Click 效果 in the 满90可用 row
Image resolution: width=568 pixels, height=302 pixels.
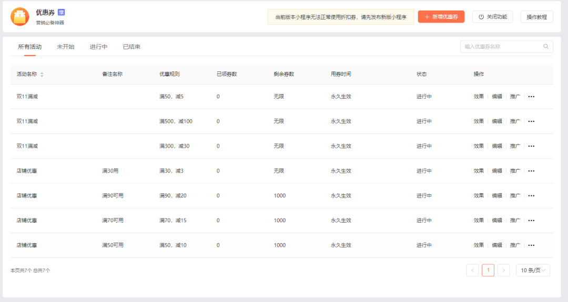pyautogui.click(x=479, y=196)
